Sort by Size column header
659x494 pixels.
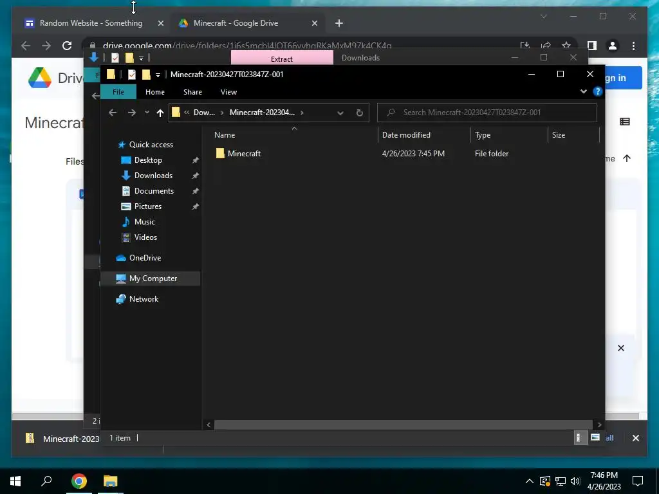[558, 135]
